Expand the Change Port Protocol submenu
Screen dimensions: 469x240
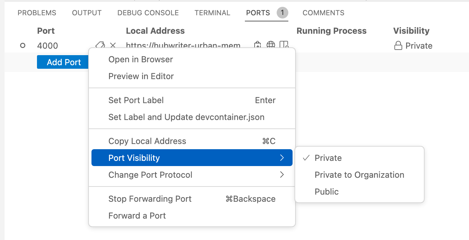[x=150, y=175]
